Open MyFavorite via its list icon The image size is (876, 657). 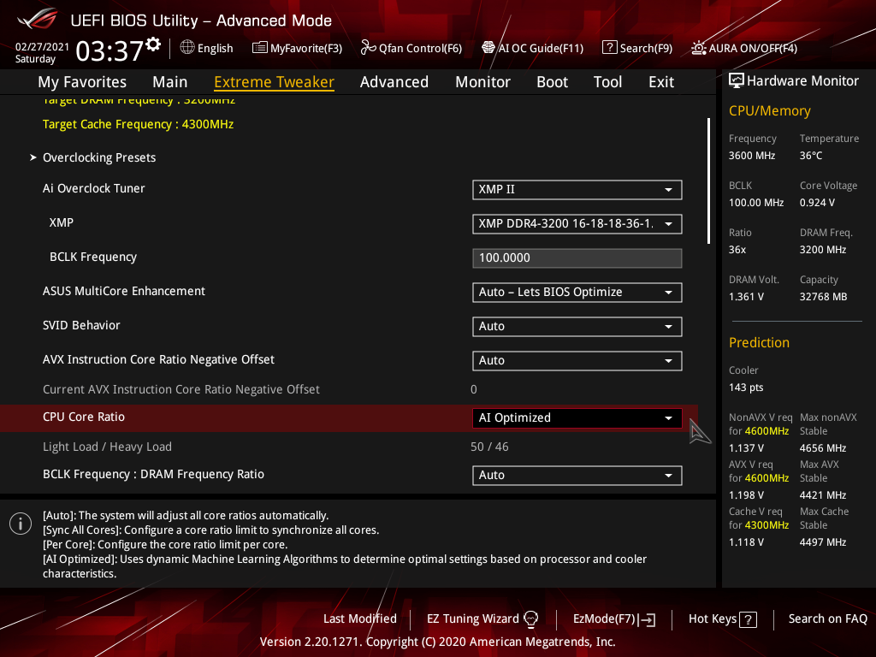[x=260, y=48]
